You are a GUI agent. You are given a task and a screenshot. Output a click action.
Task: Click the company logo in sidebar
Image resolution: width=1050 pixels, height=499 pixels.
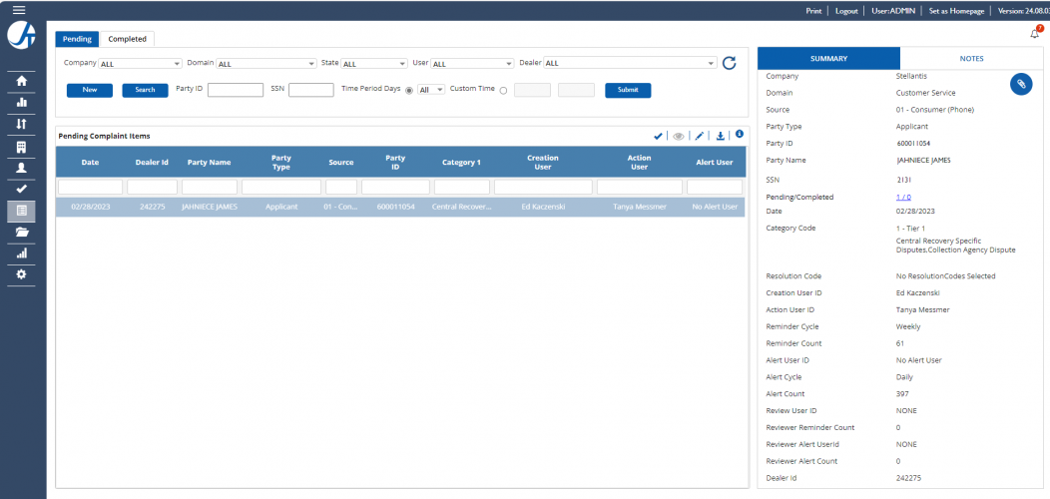pos(21,36)
